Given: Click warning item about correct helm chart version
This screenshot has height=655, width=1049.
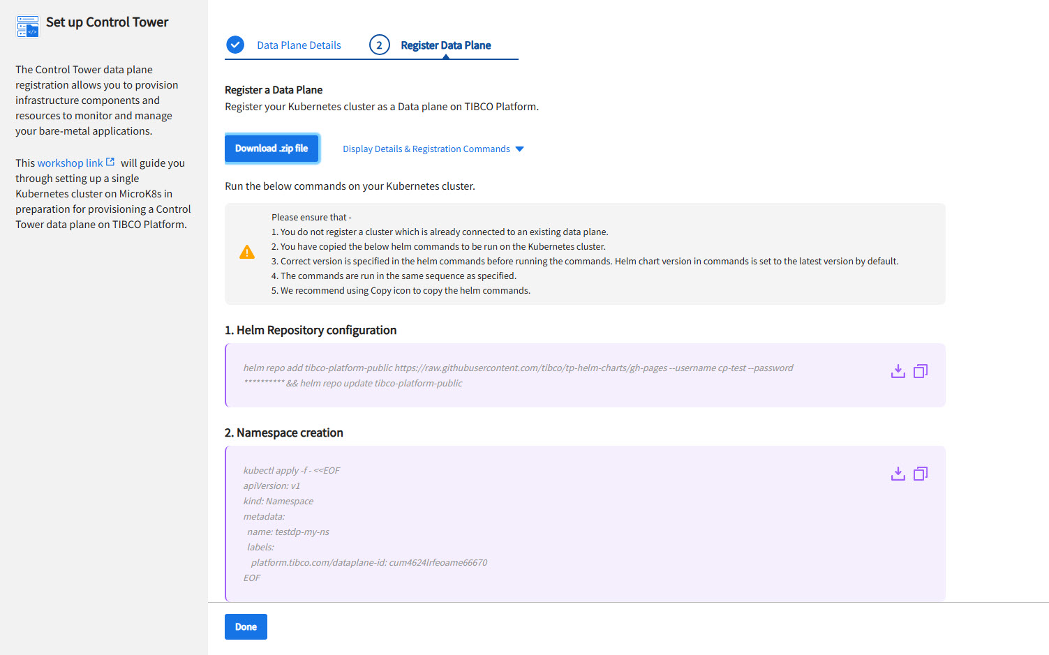Looking at the screenshot, I should [585, 261].
